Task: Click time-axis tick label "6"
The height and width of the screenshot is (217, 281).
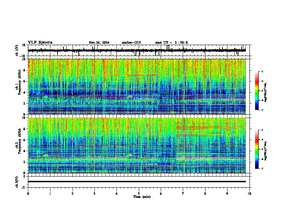Action: pos(161,194)
